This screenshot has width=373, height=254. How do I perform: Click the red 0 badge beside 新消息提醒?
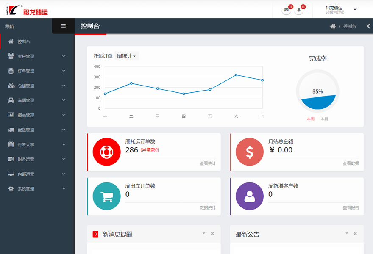coord(95,234)
